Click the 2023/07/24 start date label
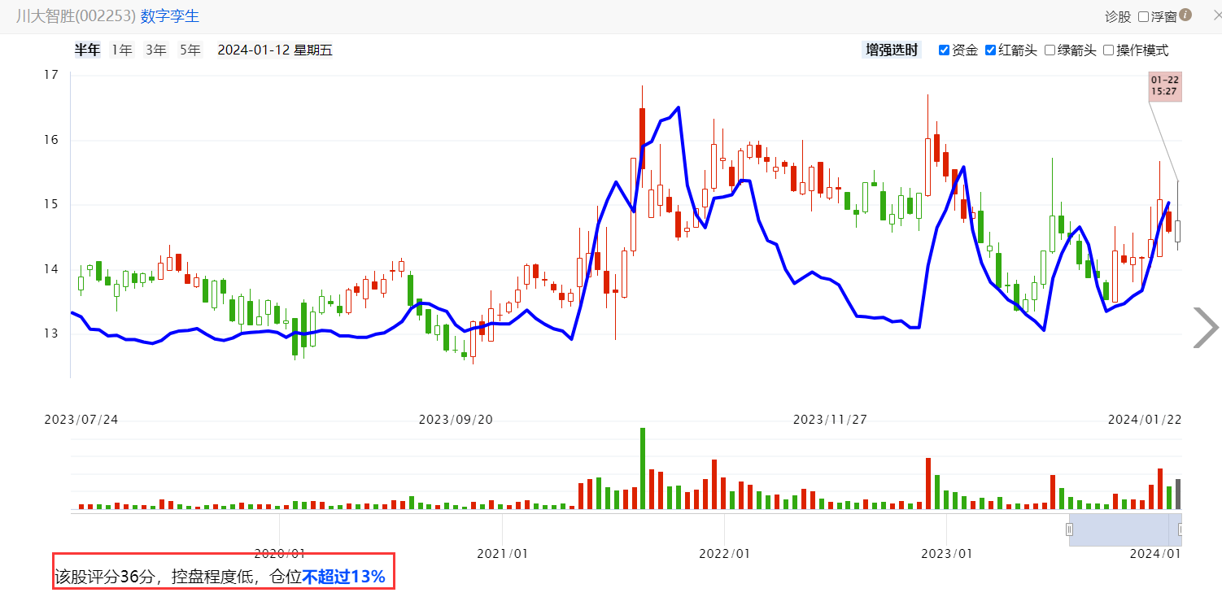The width and height of the screenshot is (1222, 597). (x=81, y=420)
